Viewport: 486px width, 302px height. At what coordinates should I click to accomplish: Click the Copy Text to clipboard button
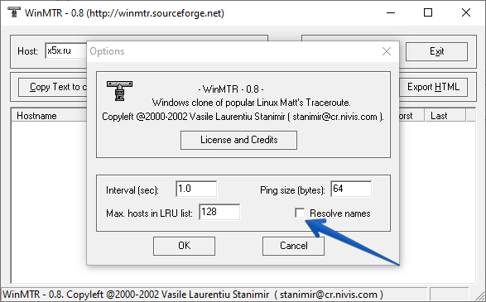tap(53, 87)
